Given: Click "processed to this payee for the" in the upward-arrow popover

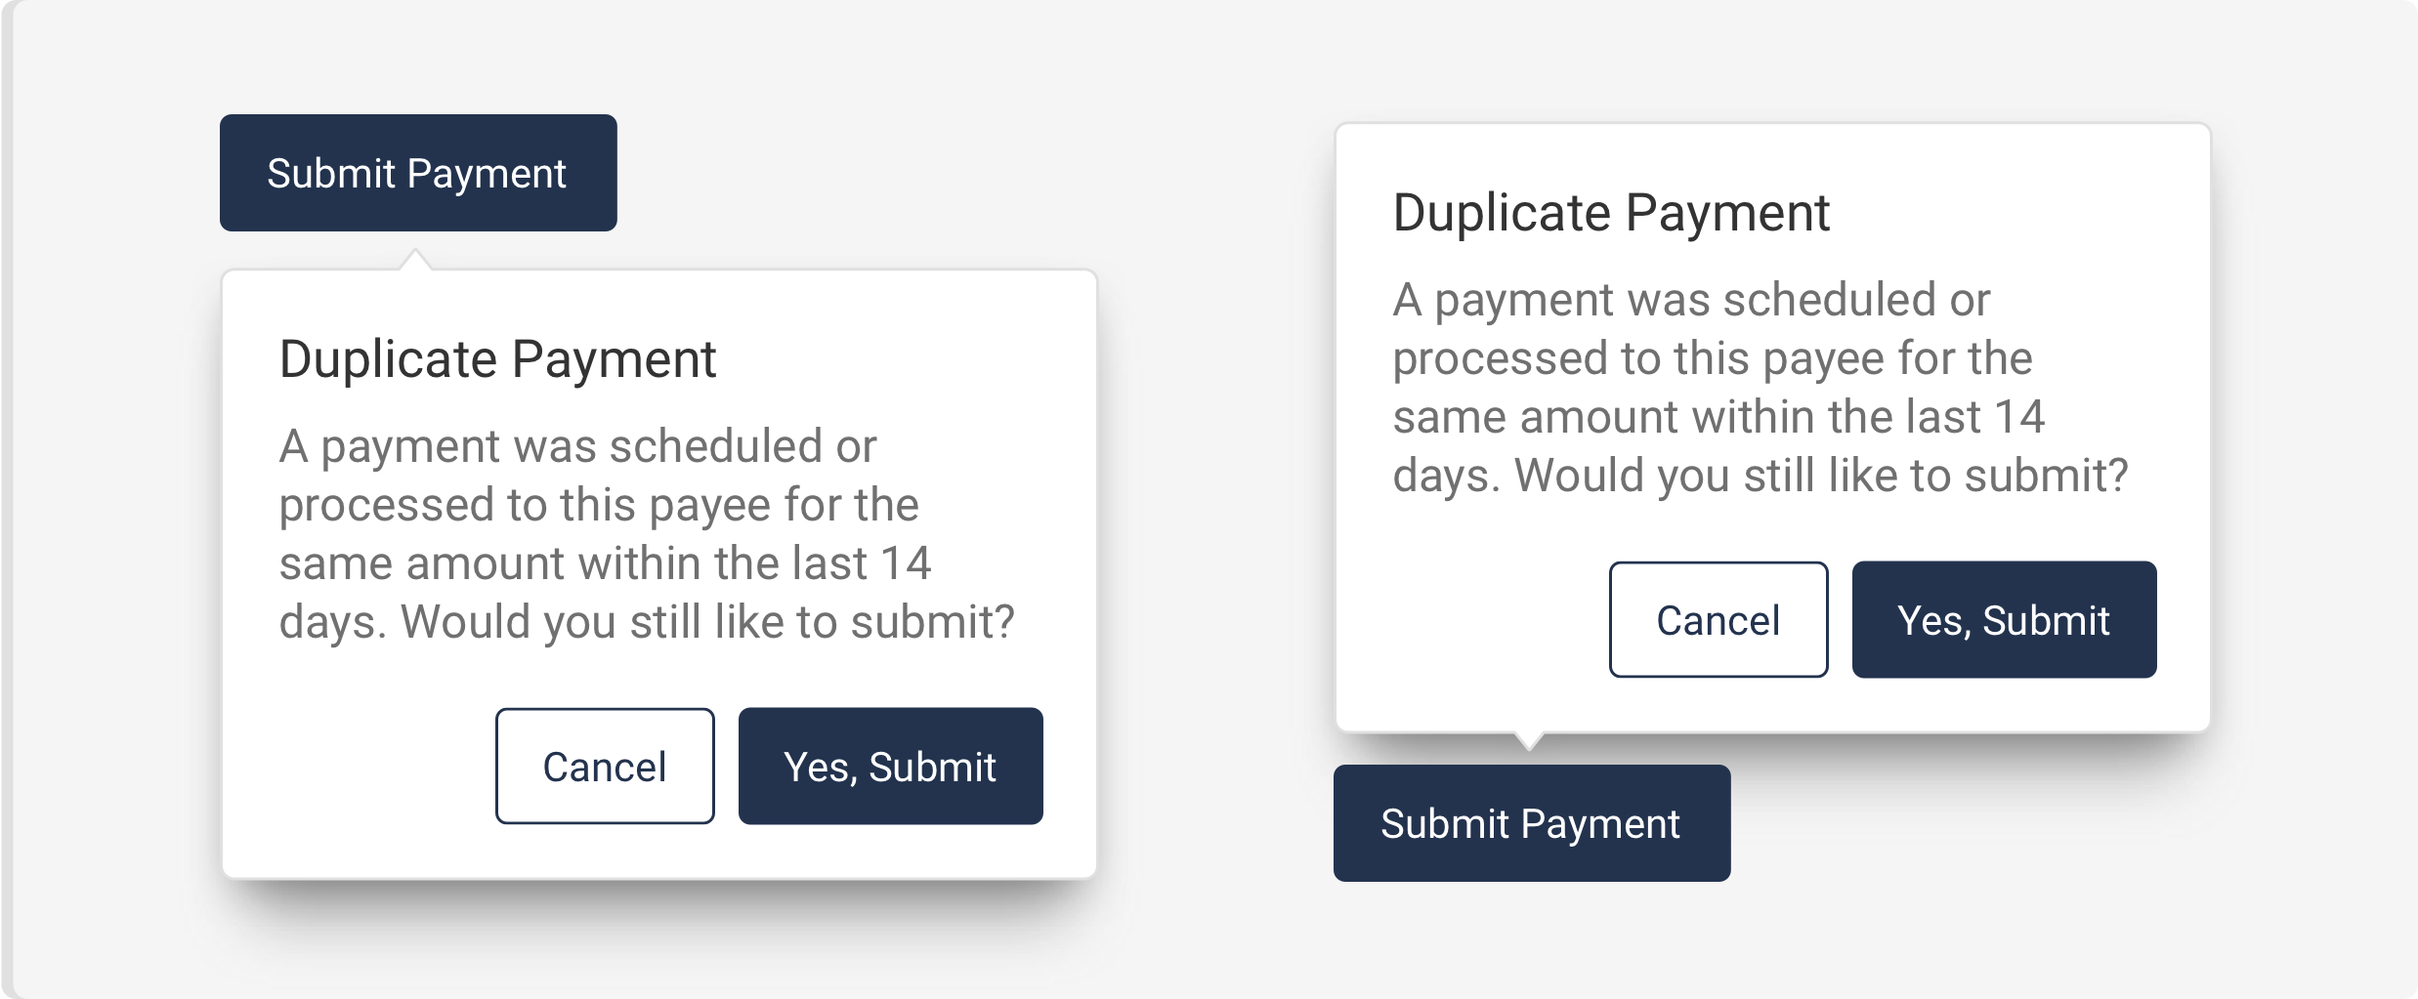Looking at the screenshot, I should [599, 505].
